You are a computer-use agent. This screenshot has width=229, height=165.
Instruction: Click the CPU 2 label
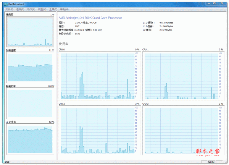click(61, 104)
